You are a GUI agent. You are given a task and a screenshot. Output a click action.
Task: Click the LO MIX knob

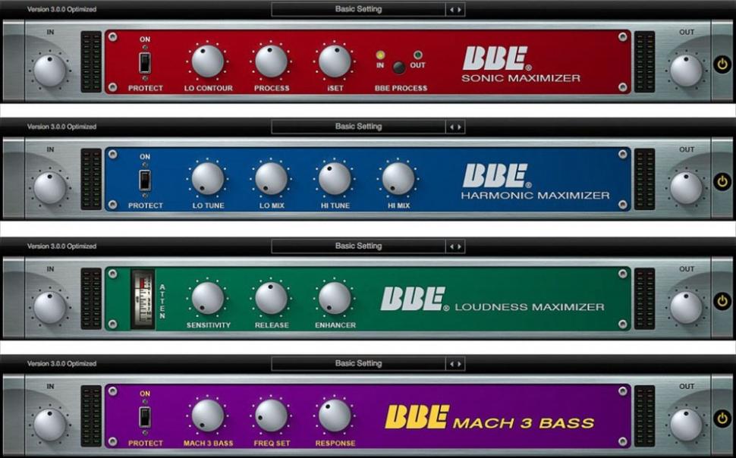[x=272, y=178]
